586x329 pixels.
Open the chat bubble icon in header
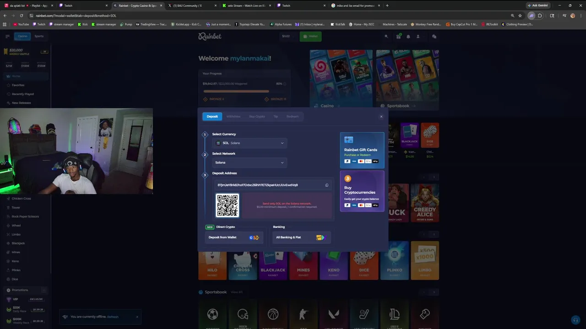(x=434, y=36)
